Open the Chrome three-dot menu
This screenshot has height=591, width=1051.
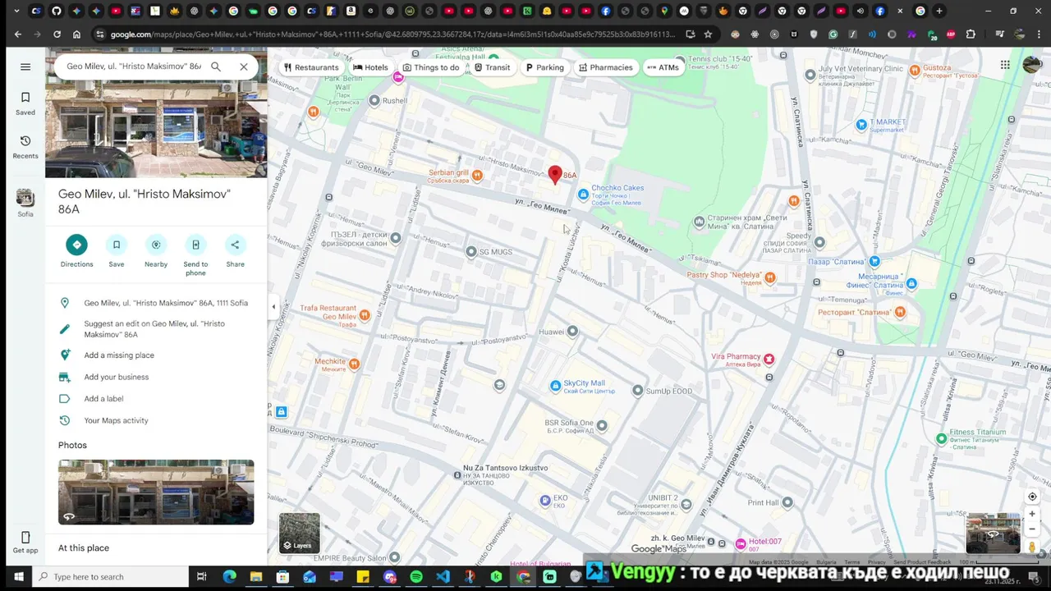click(1039, 34)
